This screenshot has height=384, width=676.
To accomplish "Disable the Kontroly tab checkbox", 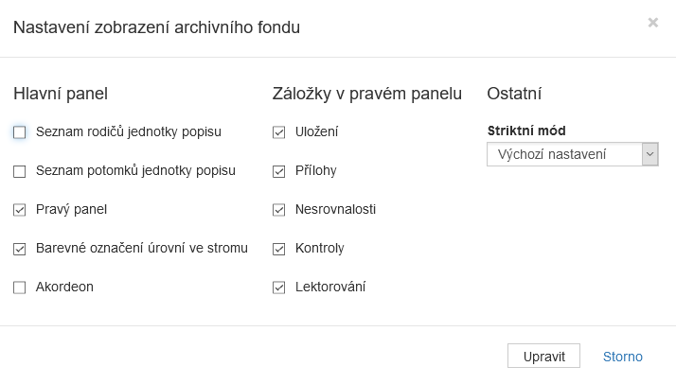I will pos(278,249).
